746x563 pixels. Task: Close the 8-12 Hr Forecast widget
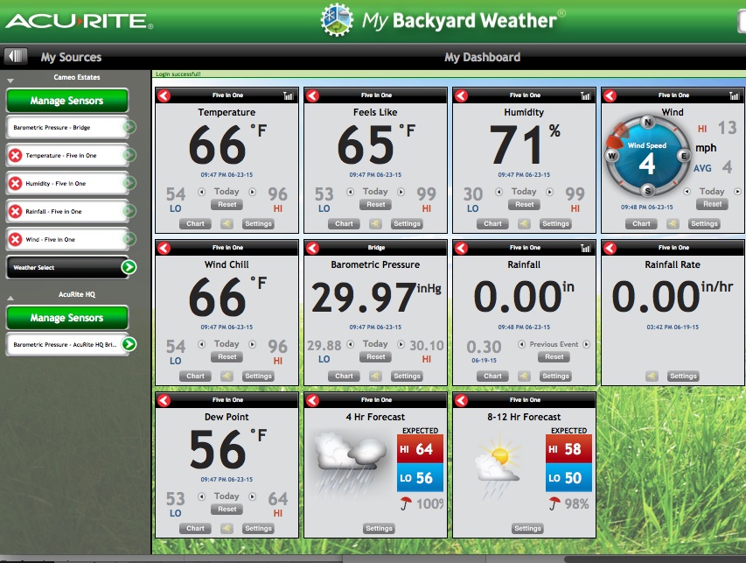tap(461, 400)
